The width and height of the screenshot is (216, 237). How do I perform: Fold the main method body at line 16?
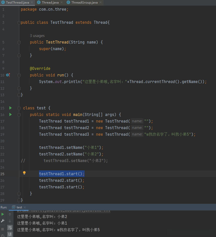click(19, 115)
